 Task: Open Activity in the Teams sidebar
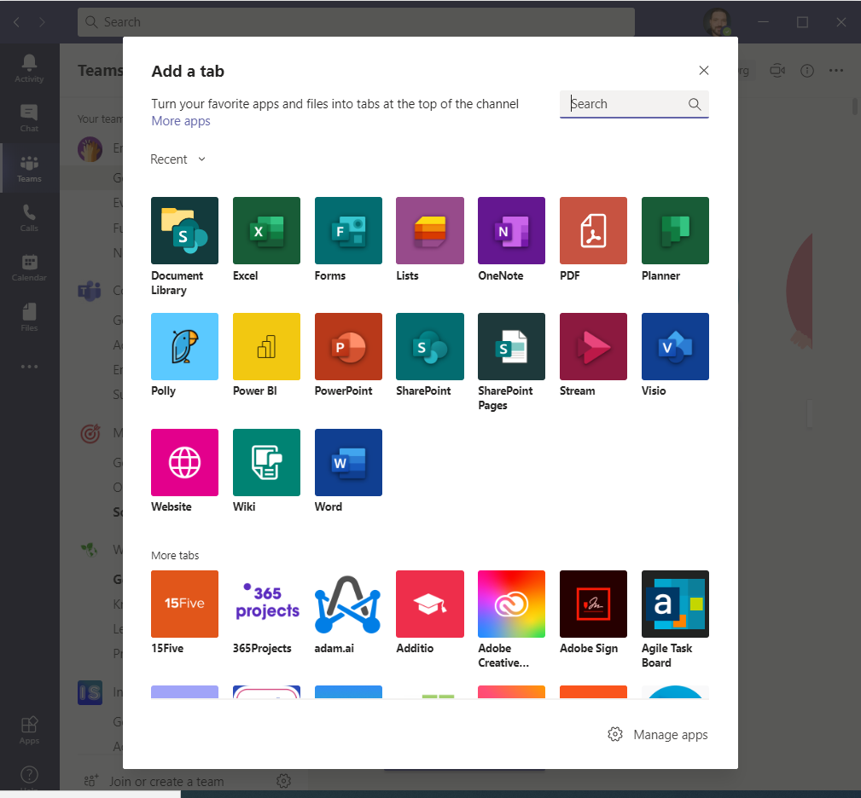coord(29,68)
